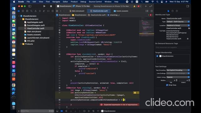Adjust the Tab width stepper
This screenshot has height=113, width=201.
[x=177, y=80]
